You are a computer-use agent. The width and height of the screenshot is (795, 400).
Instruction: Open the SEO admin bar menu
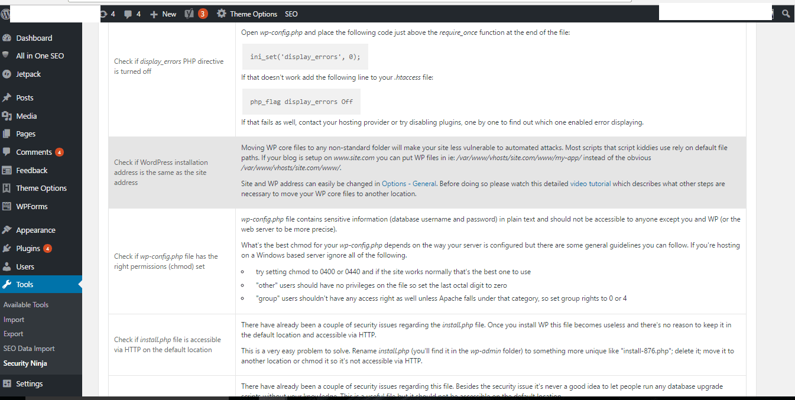(291, 14)
